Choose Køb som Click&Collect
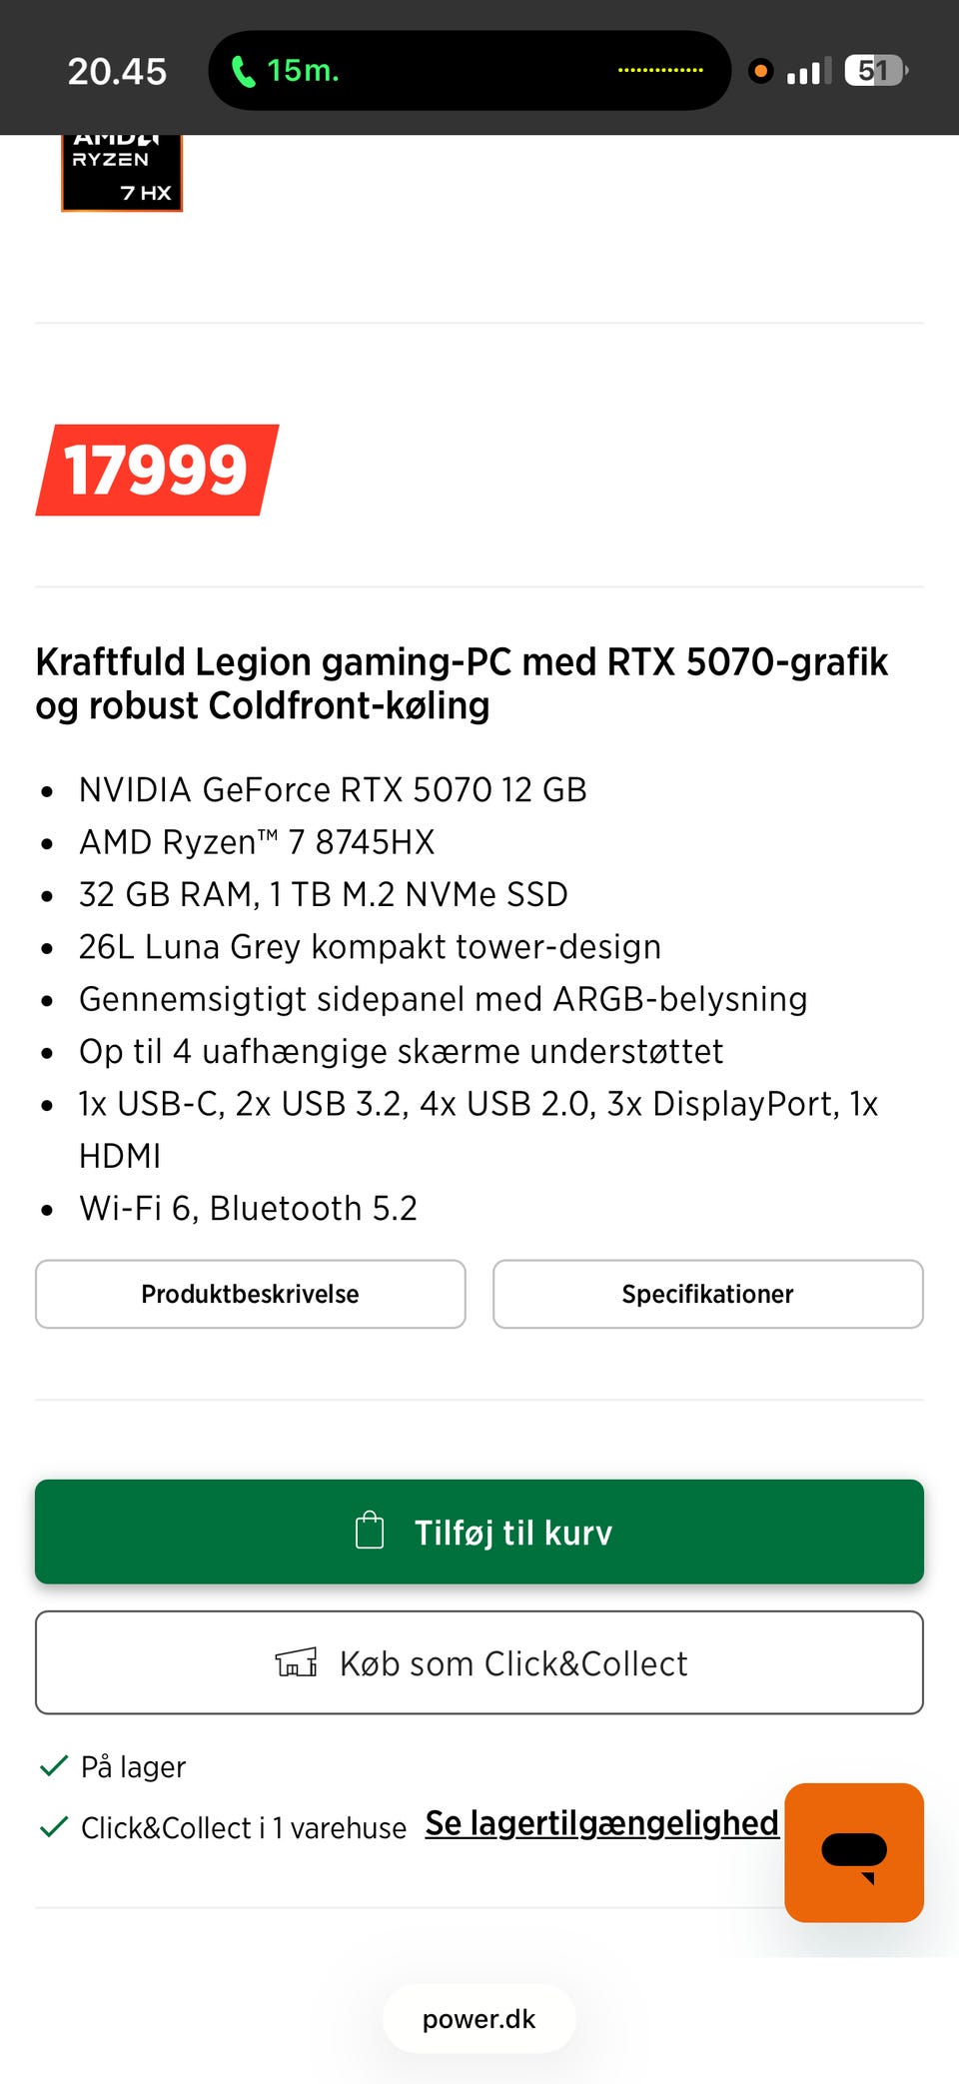Image resolution: width=959 pixels, height=2084 pixels. click(x=479, y=1662)
